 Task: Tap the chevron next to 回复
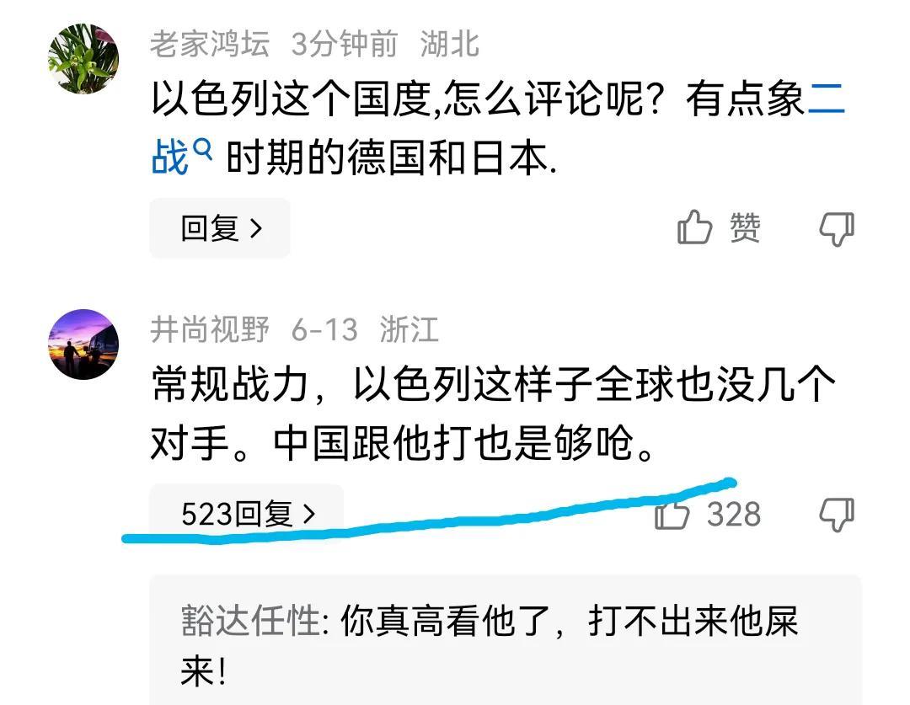[256, 228]
